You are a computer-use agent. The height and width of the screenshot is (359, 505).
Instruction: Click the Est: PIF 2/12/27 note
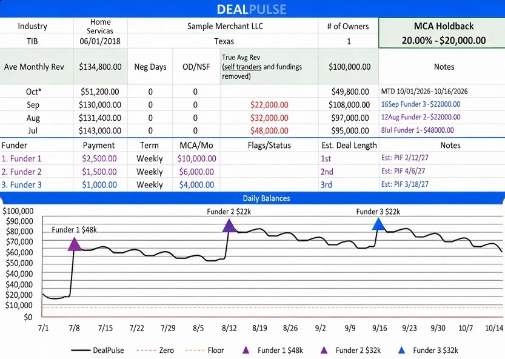[x=405, y=158]
